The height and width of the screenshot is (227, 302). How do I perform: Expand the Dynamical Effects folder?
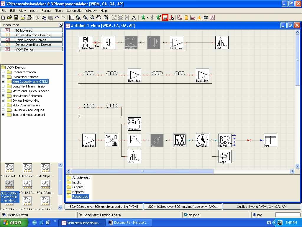point(3,77)
